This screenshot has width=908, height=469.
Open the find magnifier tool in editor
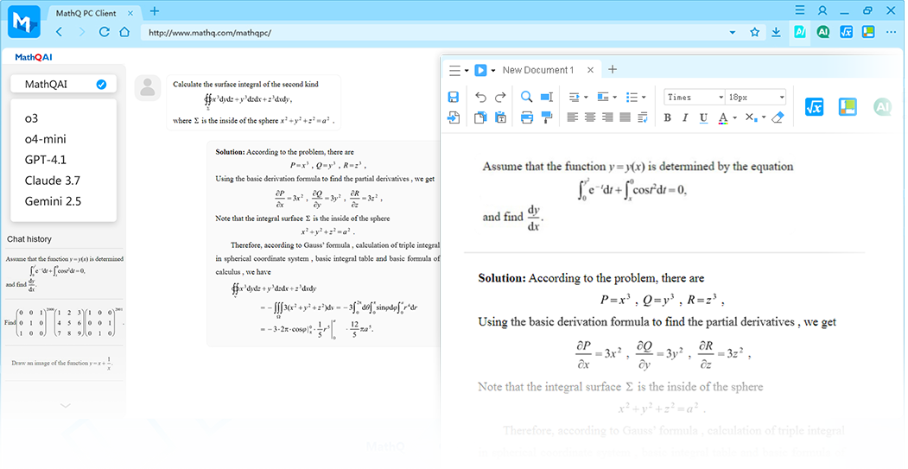(526, 97)
